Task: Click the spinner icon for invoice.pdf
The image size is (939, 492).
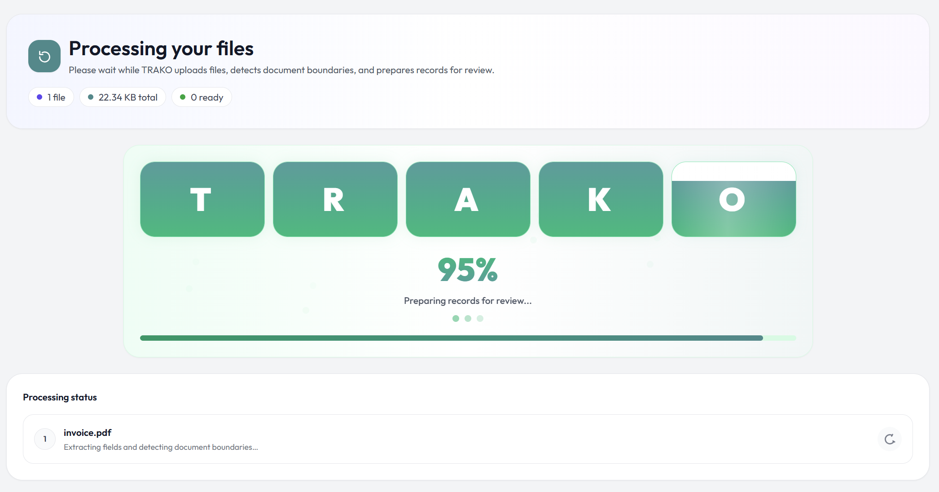Action: click(x=889, y=439)
